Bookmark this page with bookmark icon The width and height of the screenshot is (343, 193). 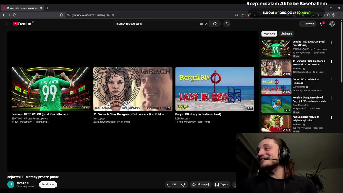(x=61, y=15)
